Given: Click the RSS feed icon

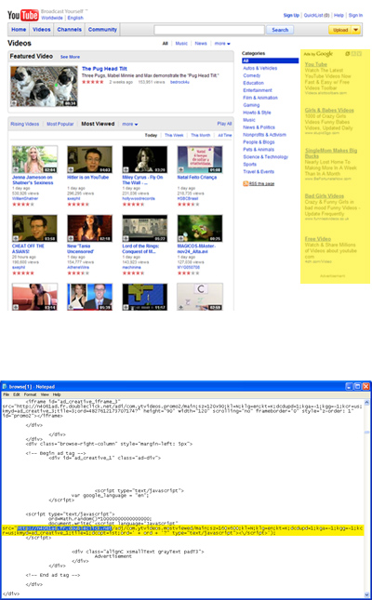Looking at the screenshot, I should pos(246,183).
